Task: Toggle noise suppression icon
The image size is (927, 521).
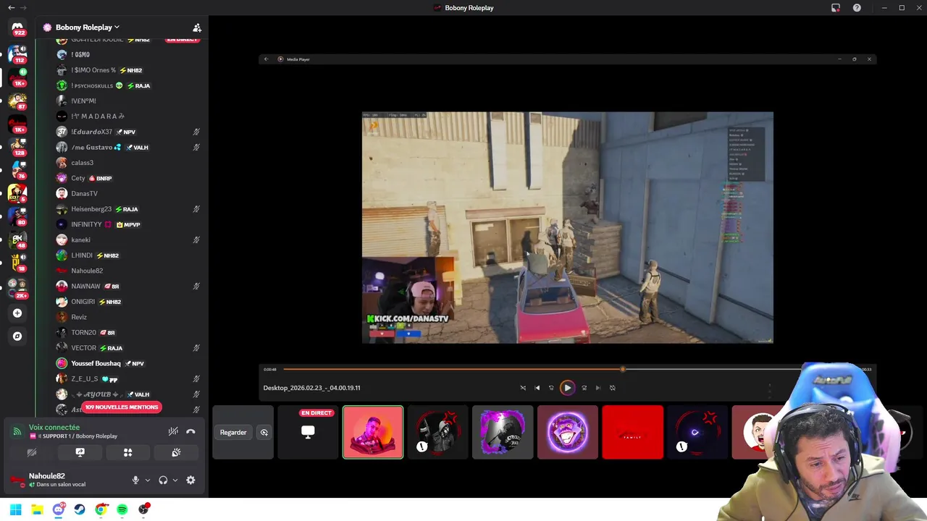Action: 173,432
